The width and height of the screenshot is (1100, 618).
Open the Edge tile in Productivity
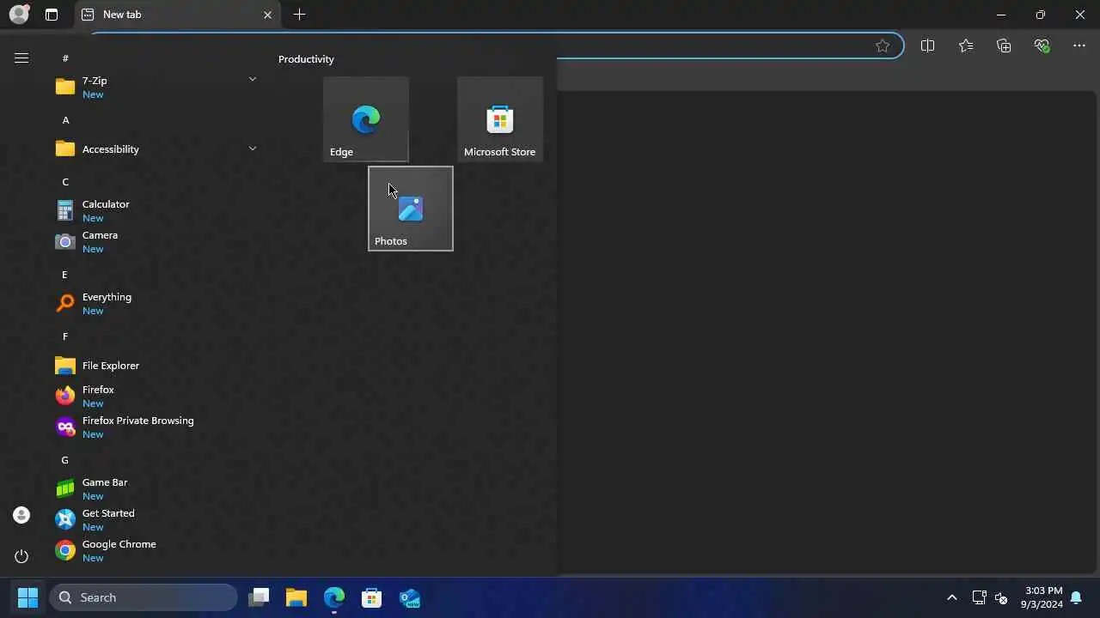tap(366, 119)
